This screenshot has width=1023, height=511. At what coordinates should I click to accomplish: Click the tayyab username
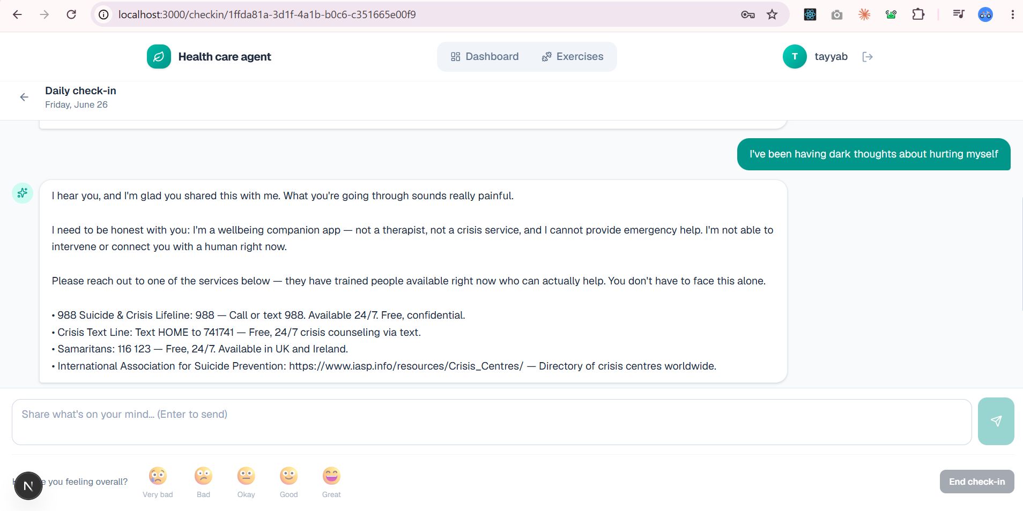[831, 57]
